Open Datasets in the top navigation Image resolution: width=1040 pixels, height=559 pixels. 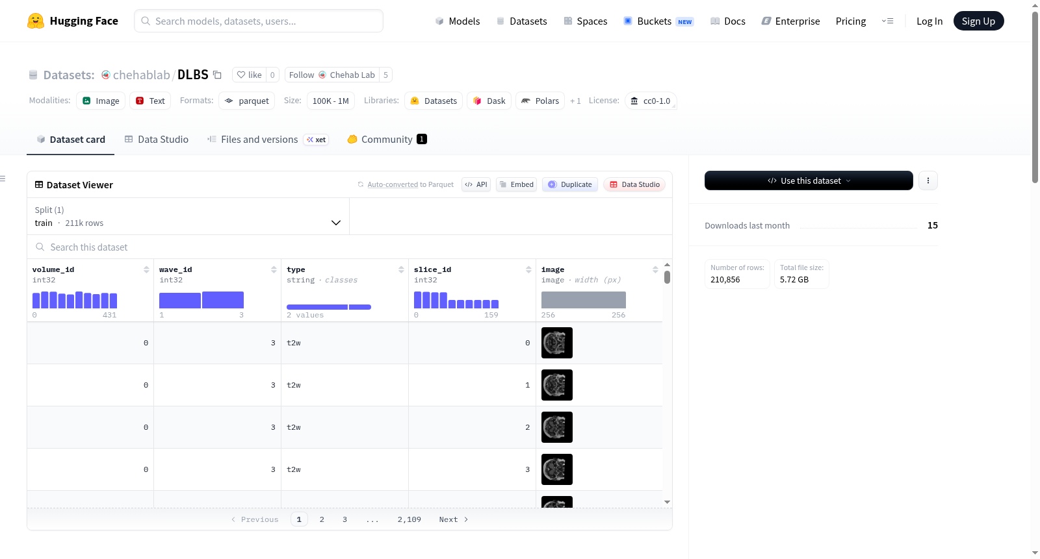(521, 21)
